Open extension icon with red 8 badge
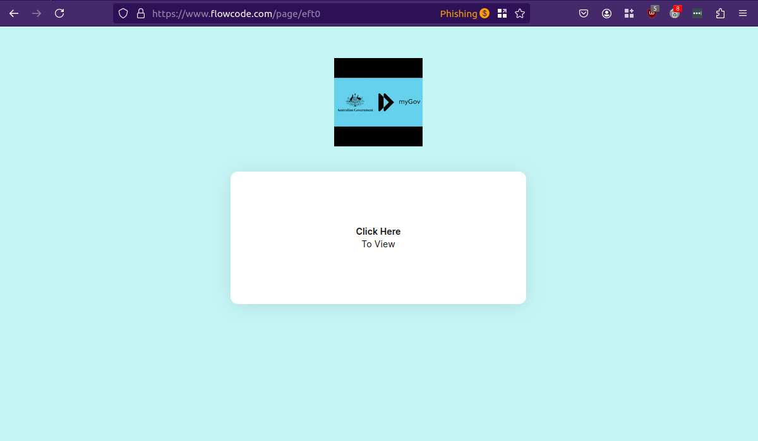The height and width of the screenshot is (441, 758). [x=675, y=13]
